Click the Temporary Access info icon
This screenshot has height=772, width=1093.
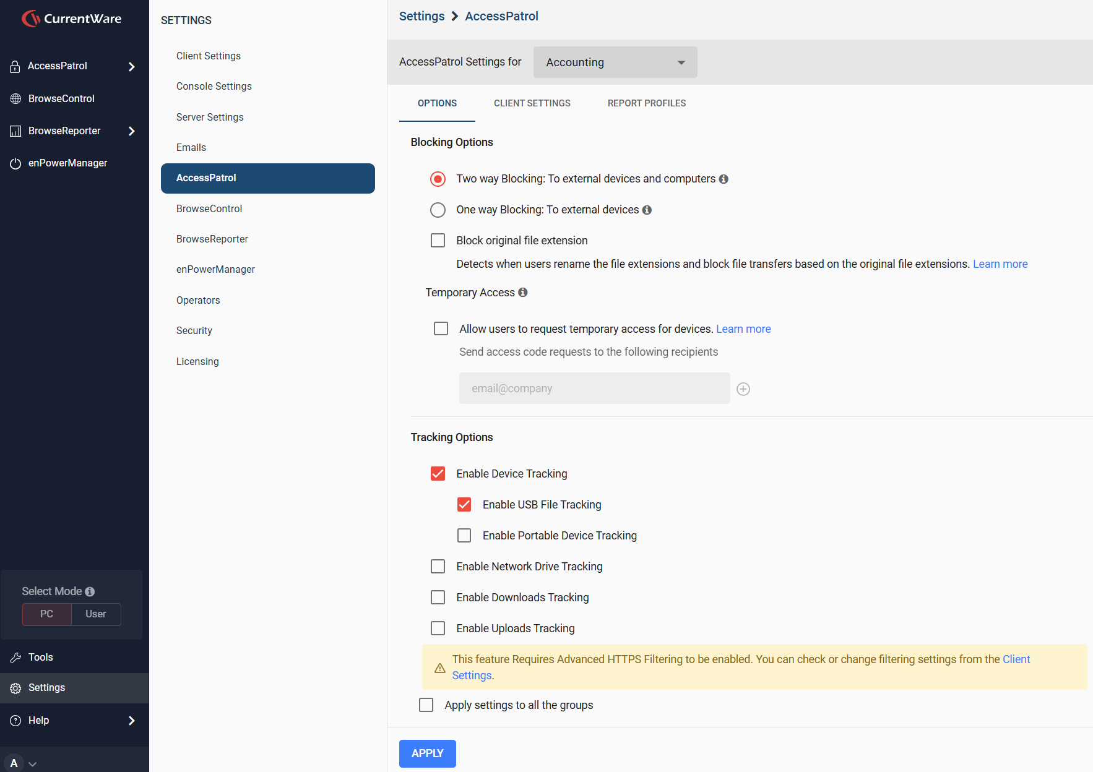pos(523,292)
